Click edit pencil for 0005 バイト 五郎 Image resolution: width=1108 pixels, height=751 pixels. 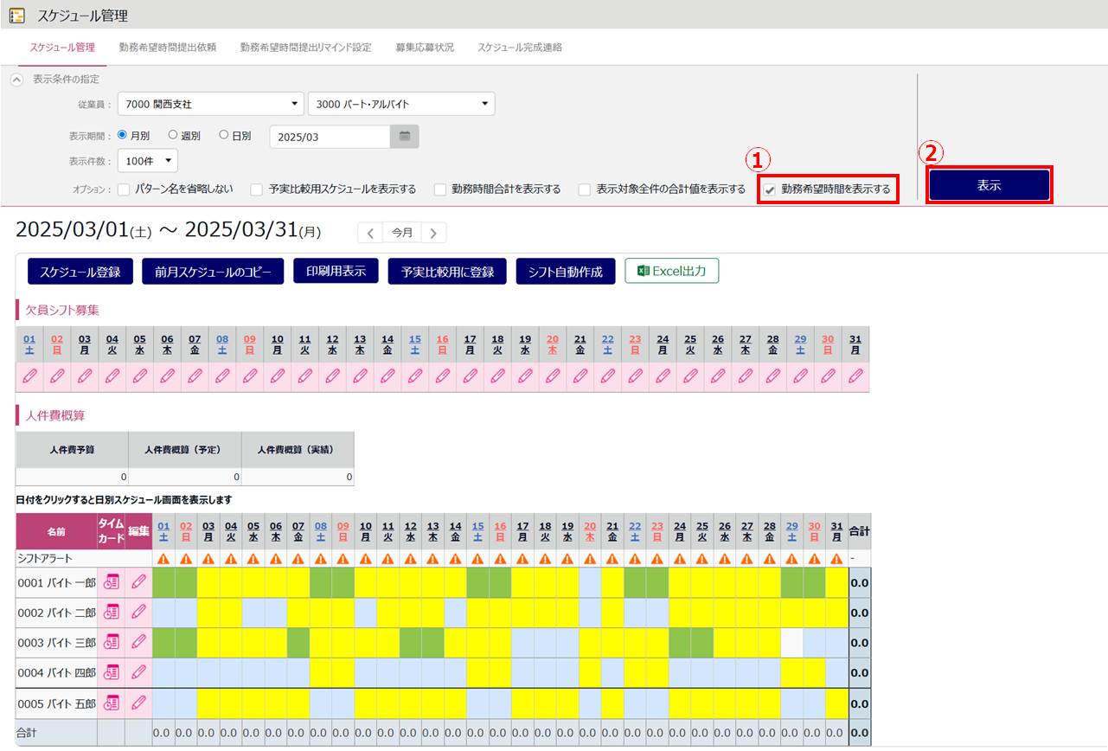coord(138,703)
